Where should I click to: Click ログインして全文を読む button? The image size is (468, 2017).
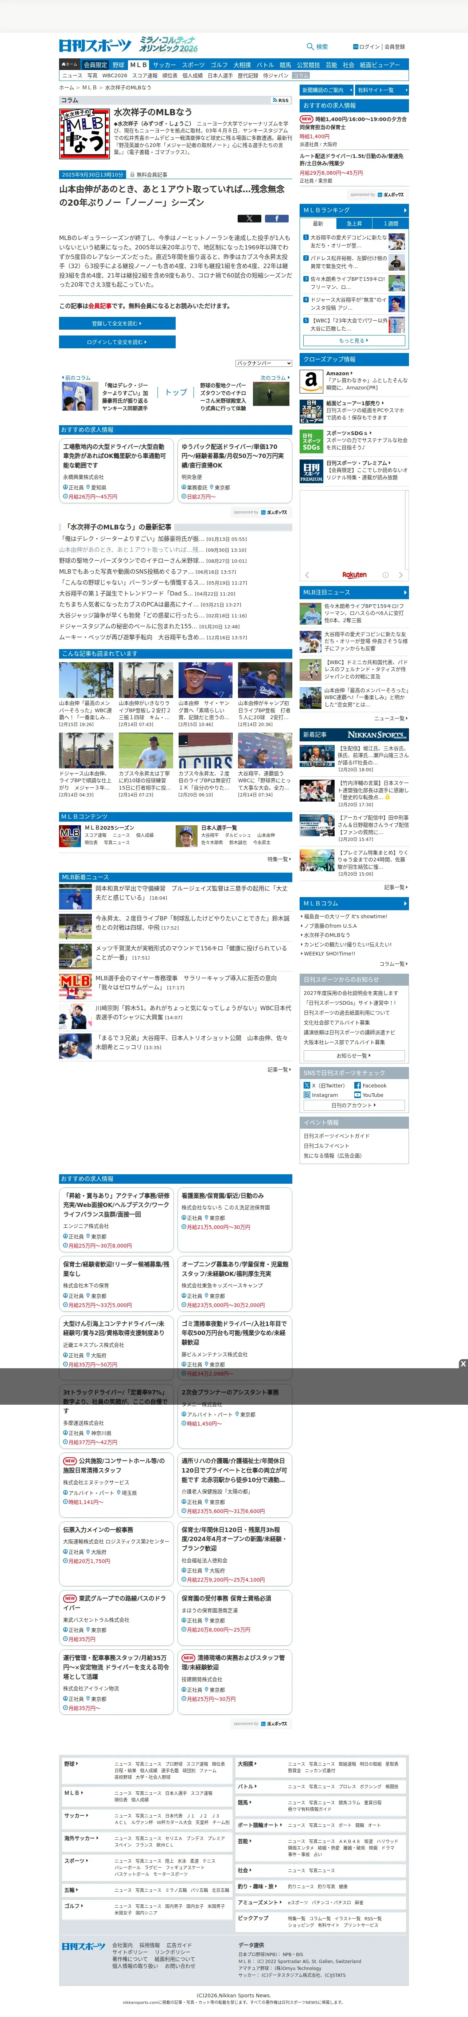117,342
